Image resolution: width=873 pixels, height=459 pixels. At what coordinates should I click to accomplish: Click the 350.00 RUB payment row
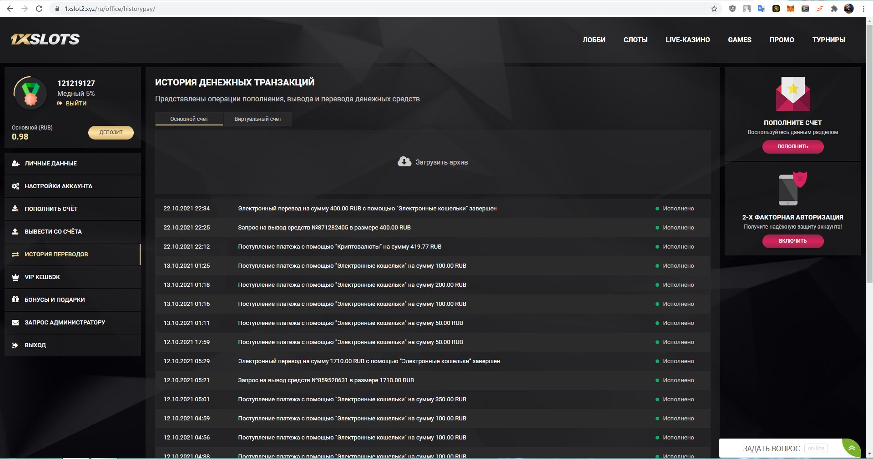point(433,399)
